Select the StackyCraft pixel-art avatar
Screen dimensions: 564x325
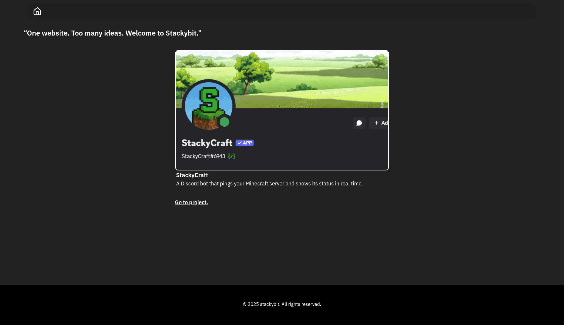(x=209, y=106)
